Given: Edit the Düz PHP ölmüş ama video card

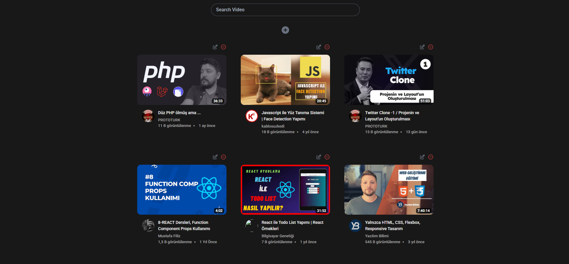Looking at the screenshot, I should [215, 47].
